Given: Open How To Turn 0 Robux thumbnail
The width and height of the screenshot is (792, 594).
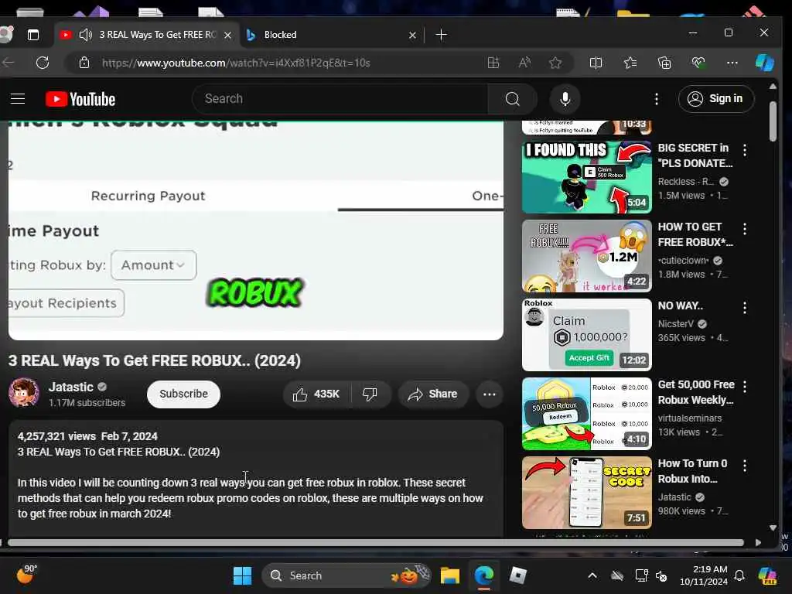Looking at the screenshot, I should point(586,493).
